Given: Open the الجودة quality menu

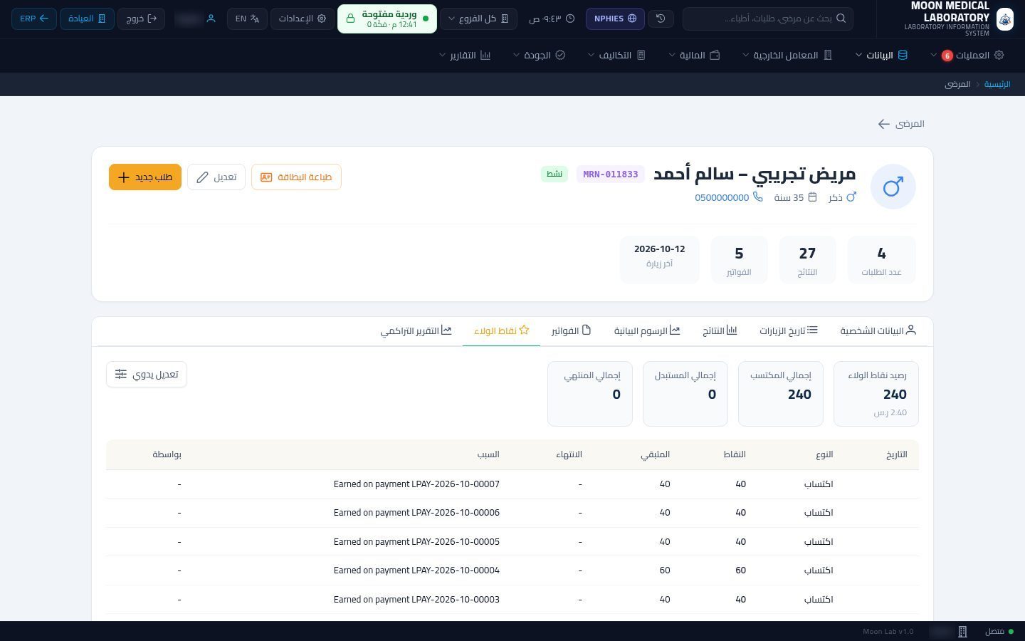Looking at the screenshot, I should [539, 56].
